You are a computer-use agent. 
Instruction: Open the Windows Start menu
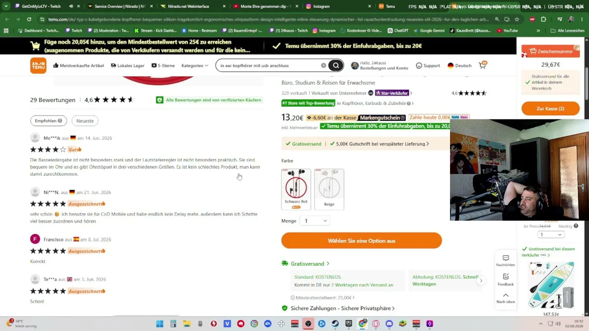[160, 324]
